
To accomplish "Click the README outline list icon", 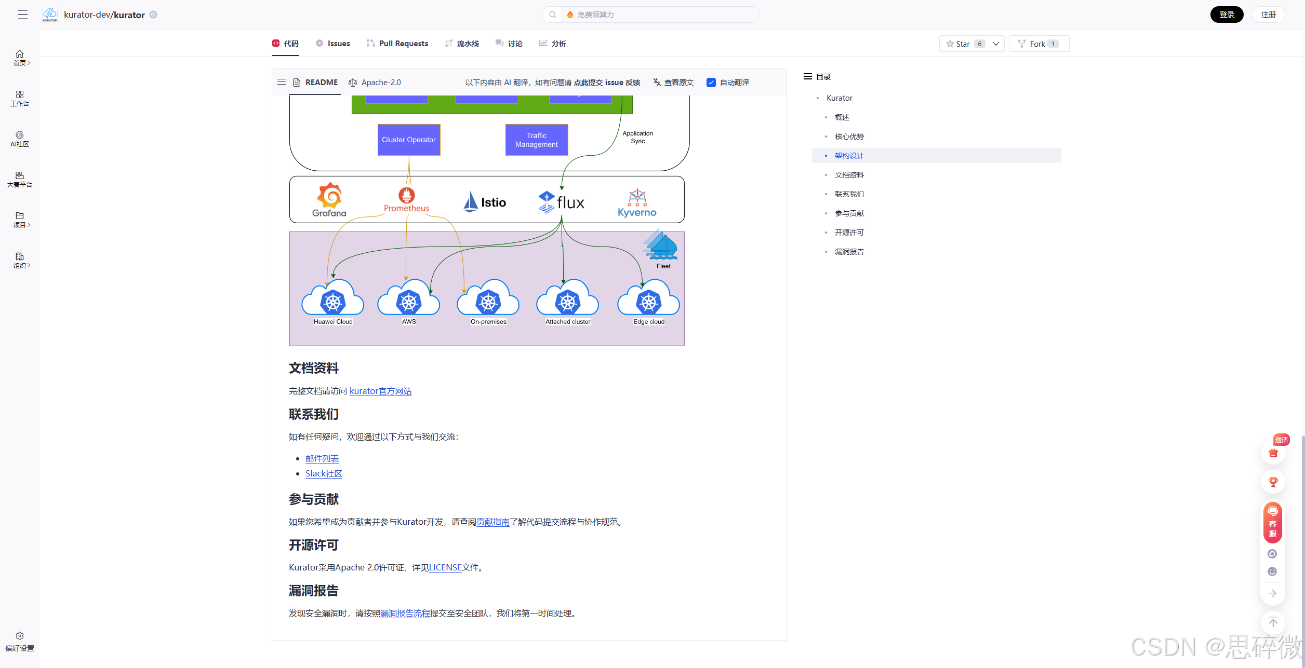I will 282,82.
